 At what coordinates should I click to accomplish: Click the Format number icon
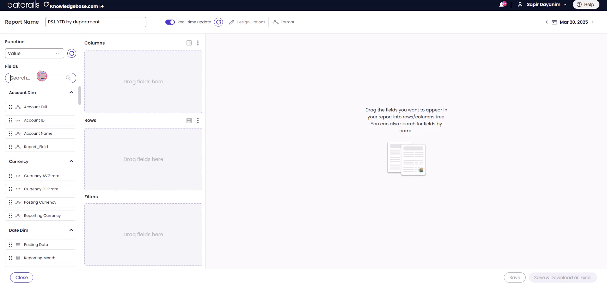coord(275,22)
